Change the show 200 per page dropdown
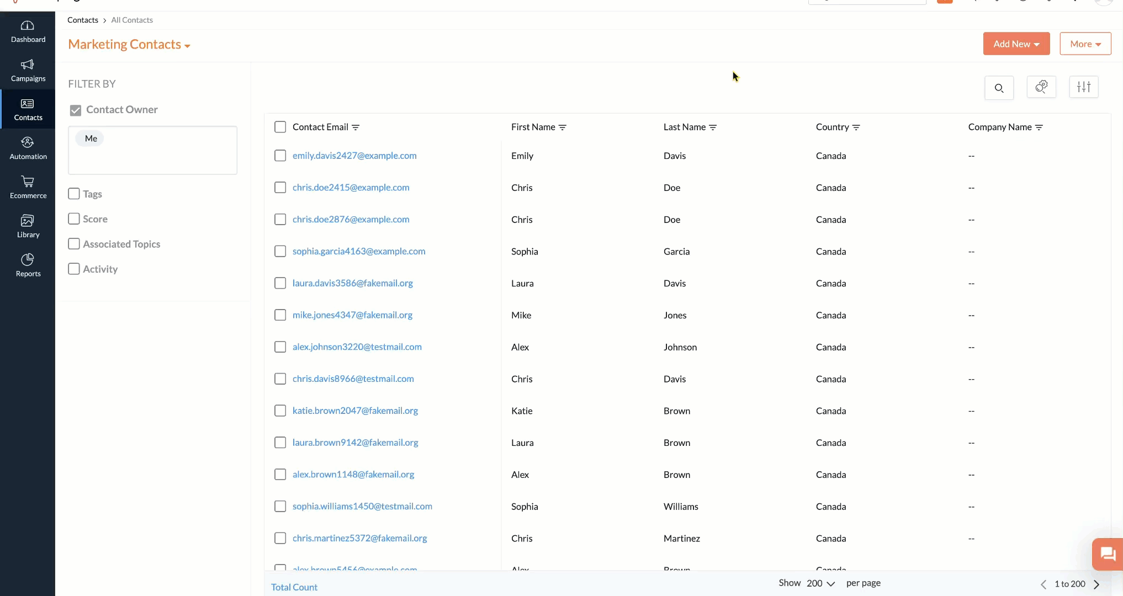 pyautogui.click(x=820, y=583)
